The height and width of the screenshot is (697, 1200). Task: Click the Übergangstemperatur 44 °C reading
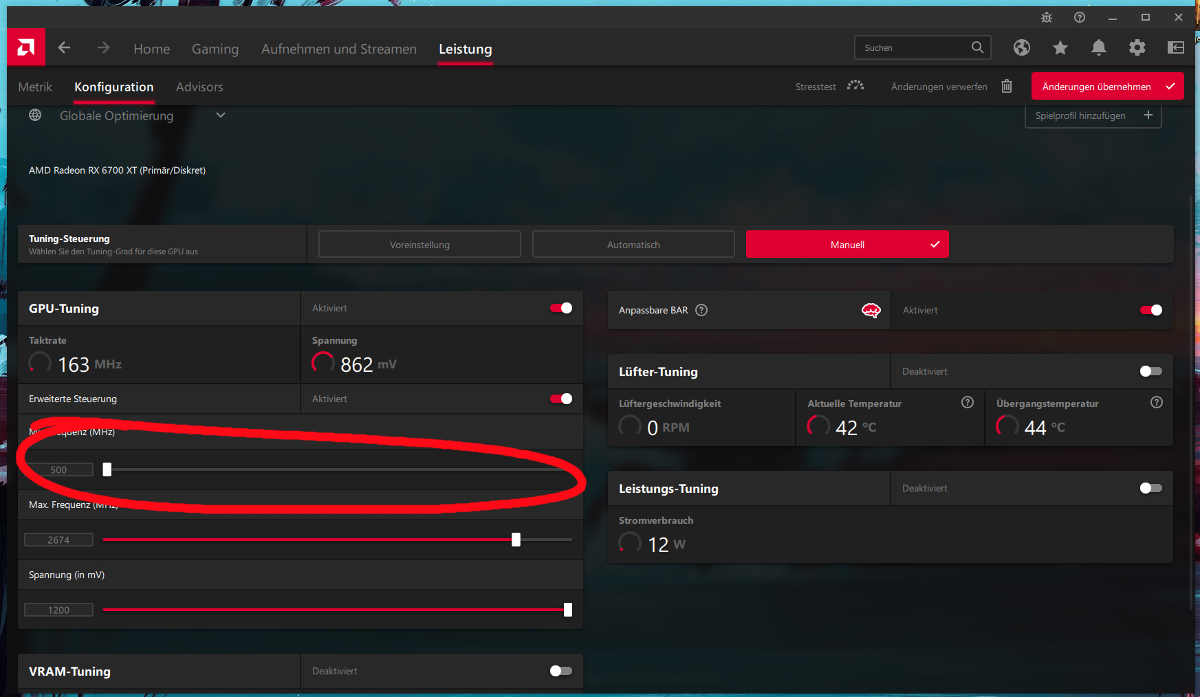(x=1031, y=427)
